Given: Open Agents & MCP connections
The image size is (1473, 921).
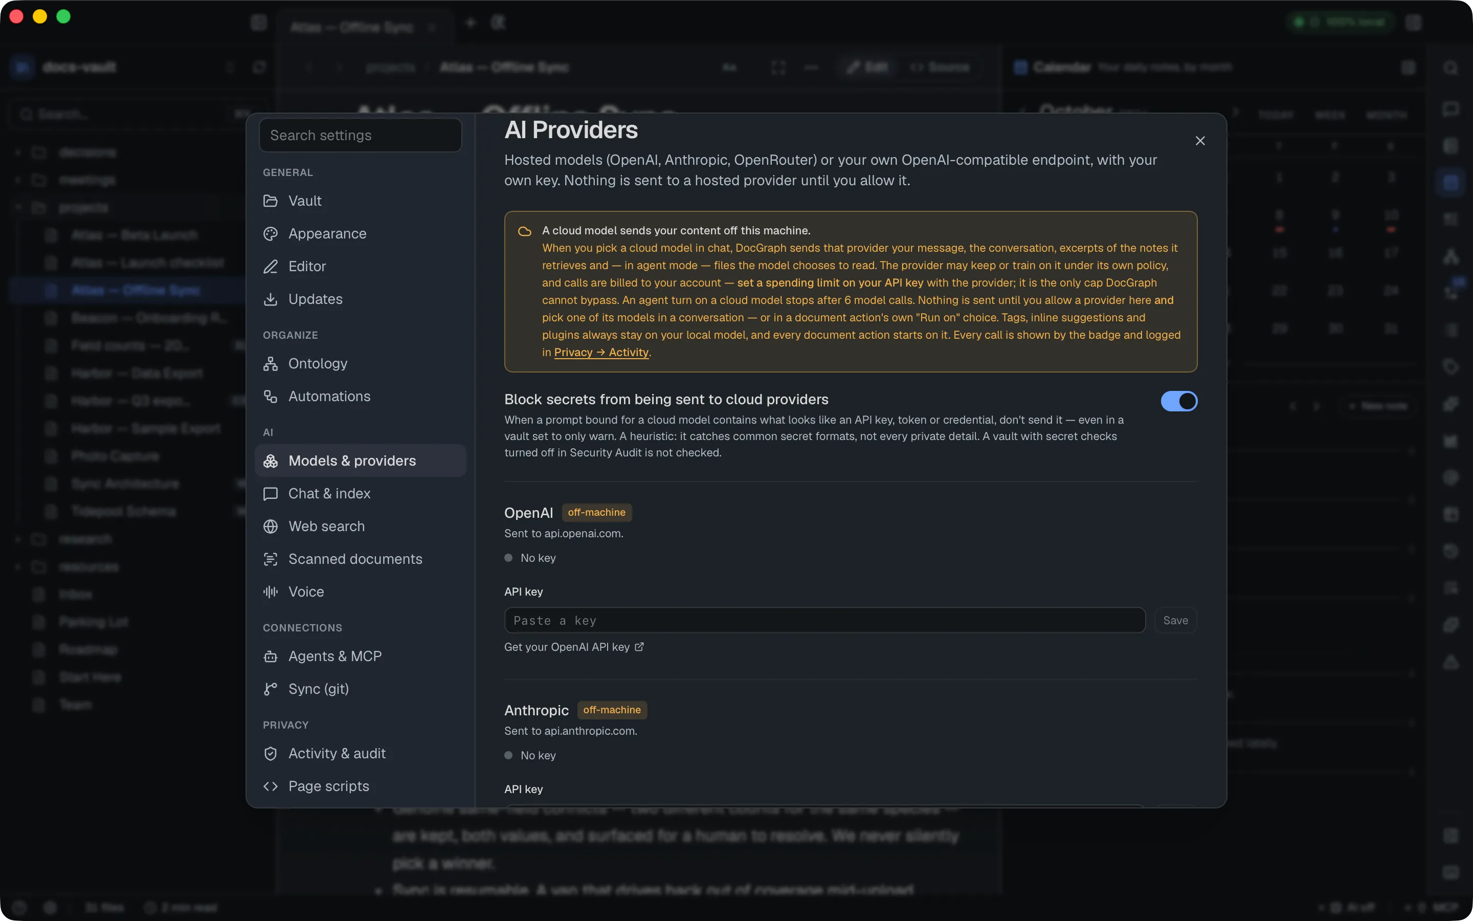Looking at the screenshot, I should (361, 656).
